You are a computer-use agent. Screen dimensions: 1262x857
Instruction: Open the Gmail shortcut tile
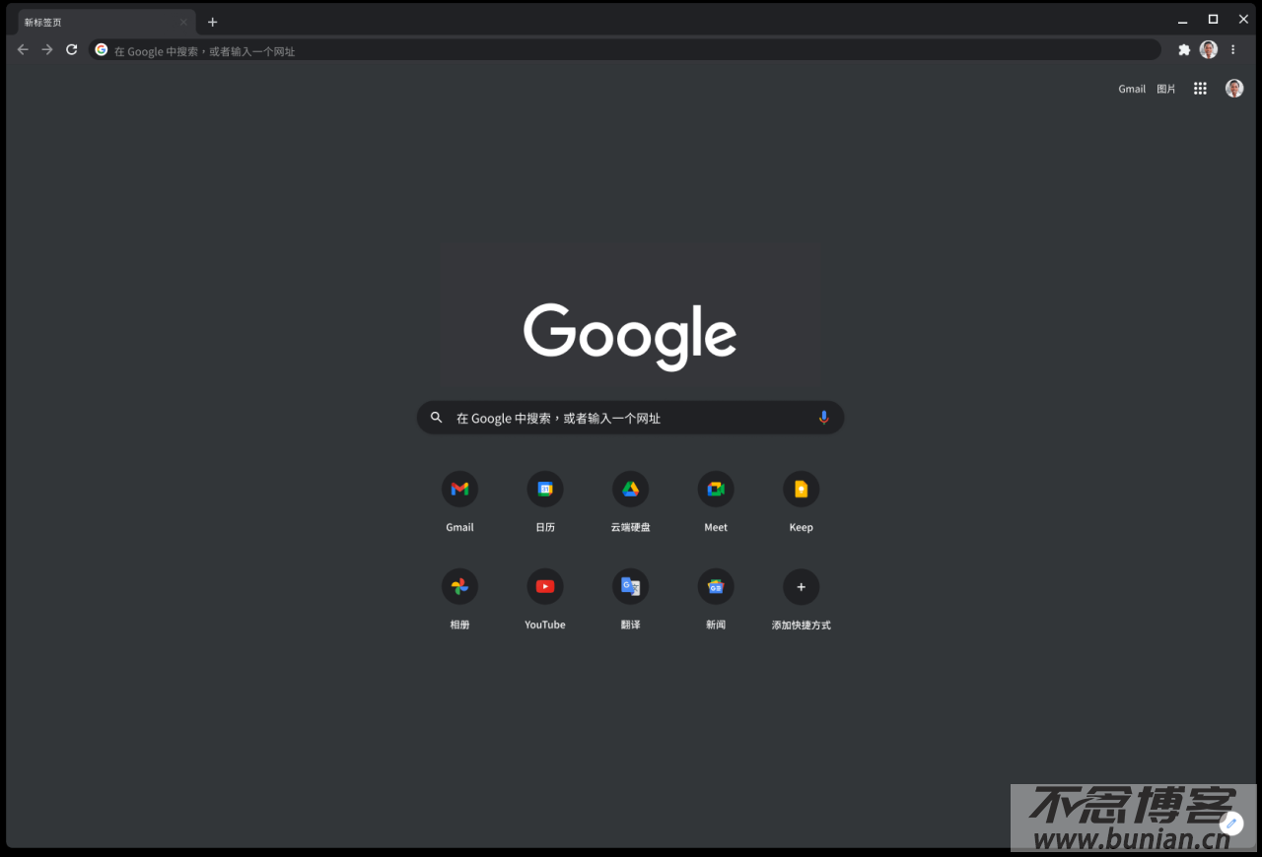459,502
